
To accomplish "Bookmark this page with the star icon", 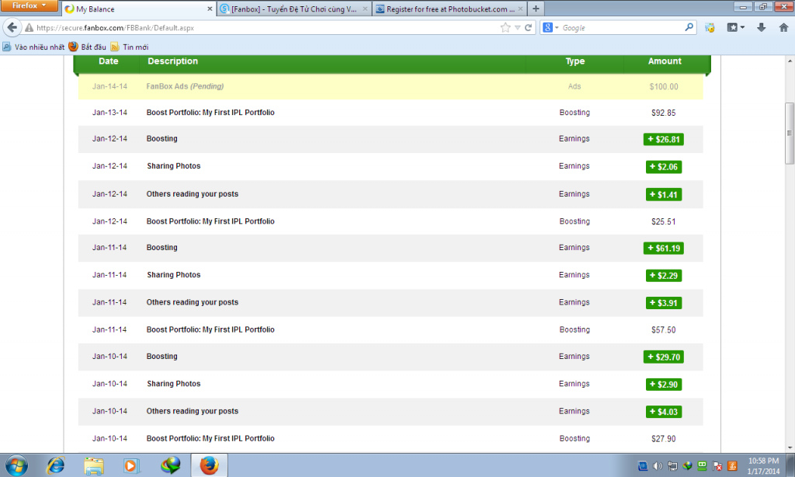I will [505, 27].
